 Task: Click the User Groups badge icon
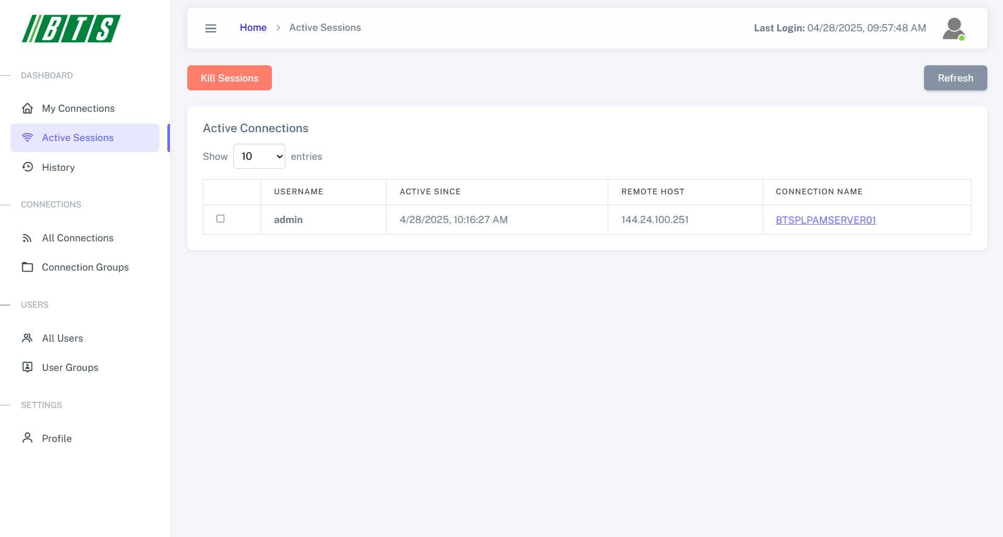coord(28,367)
